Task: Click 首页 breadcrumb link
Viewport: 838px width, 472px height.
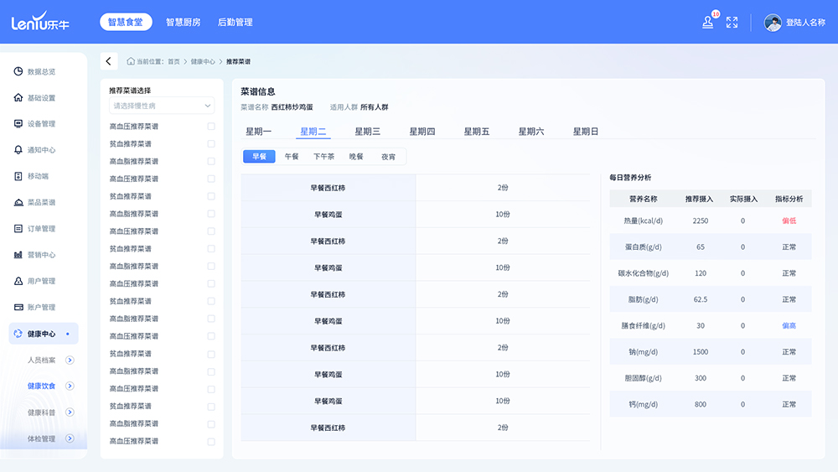Action: point(173,61)
